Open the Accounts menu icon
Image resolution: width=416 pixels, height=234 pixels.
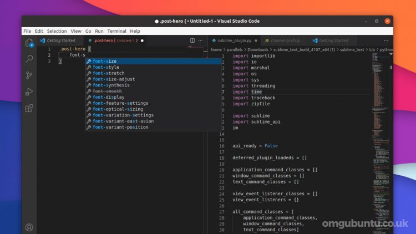pyautogui.click(x=29, y=227)
